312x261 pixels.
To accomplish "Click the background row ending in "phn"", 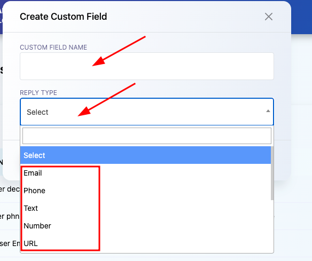I will tap(10, 216).
